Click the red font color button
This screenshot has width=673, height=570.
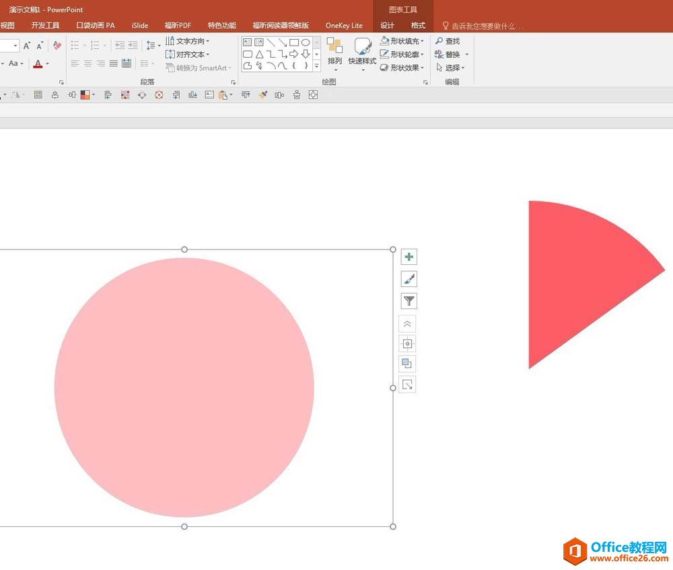pos(38,64)
